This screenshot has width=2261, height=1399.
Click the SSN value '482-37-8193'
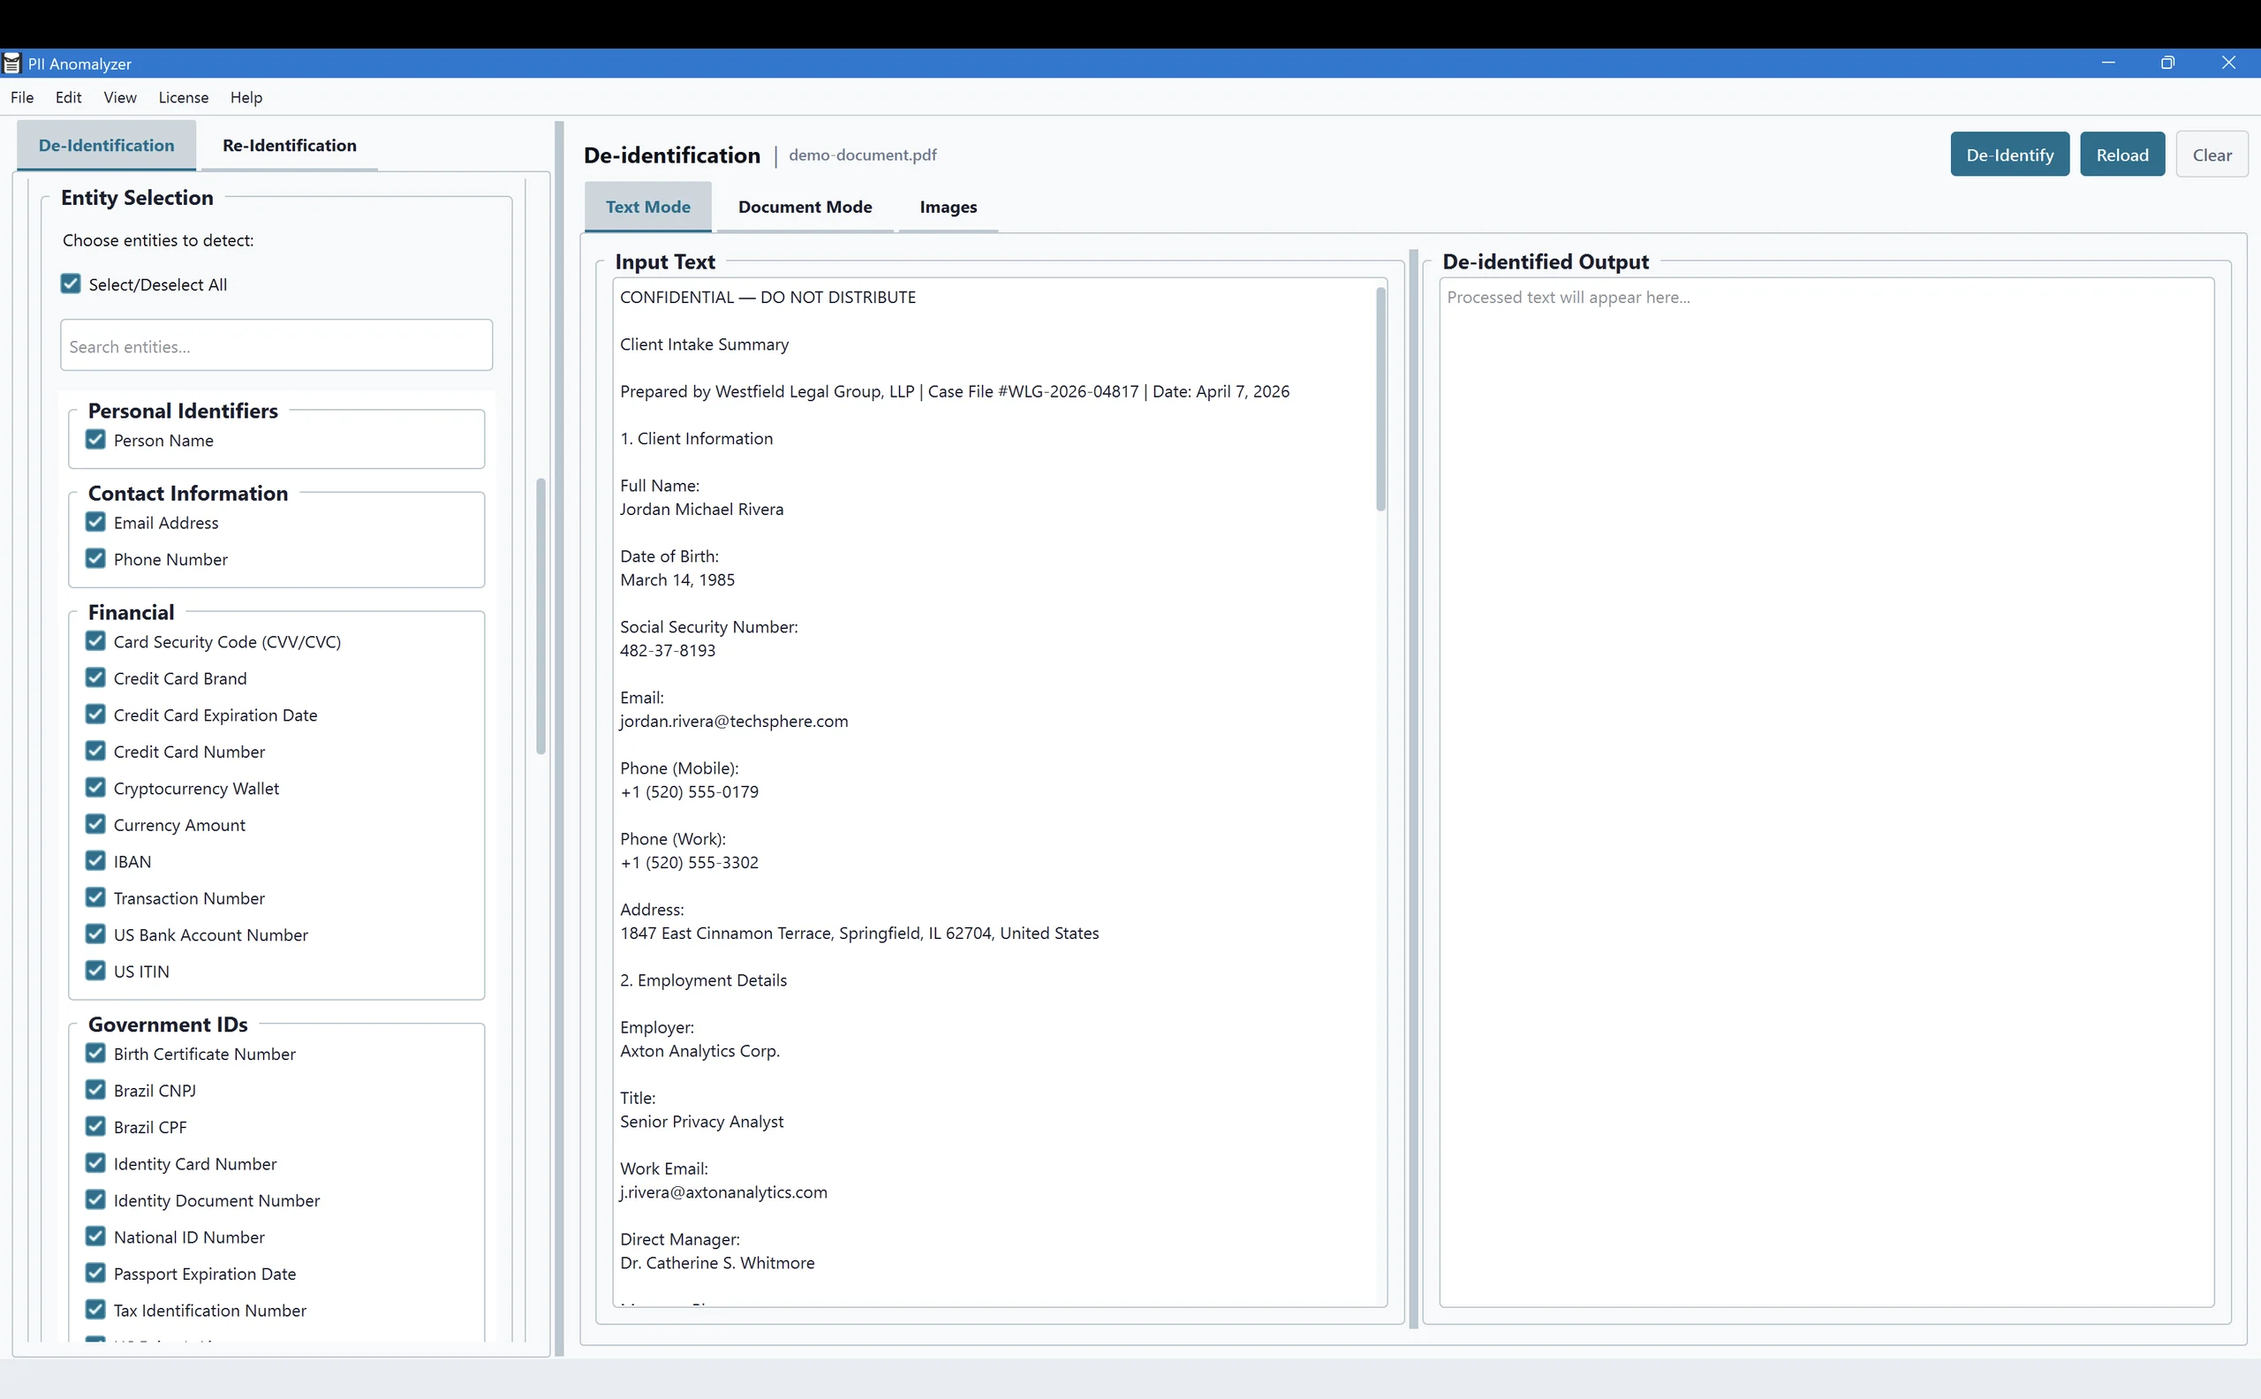(x=668, y=650)
